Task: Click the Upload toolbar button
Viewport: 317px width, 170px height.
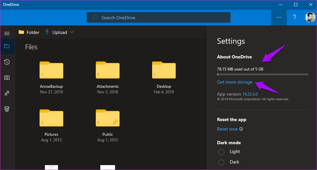Action: click(x=56, y=32)
